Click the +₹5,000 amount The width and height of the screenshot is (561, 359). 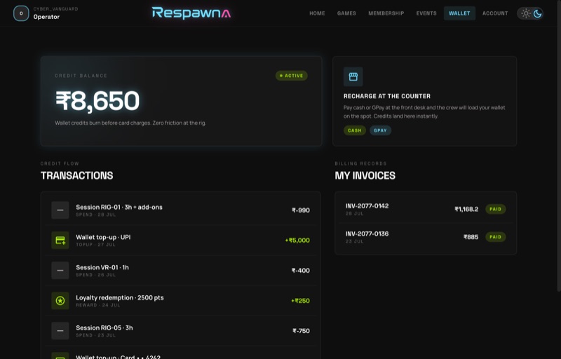pos(297,241)
